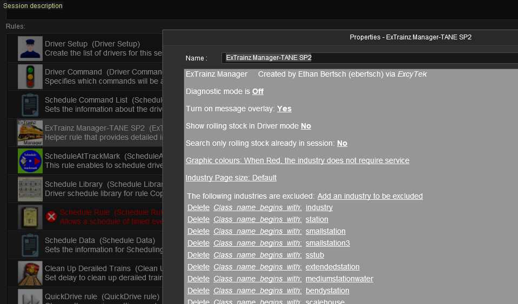
Task: Toggle Search only rolling stock in session No
Action: (x=342, y=143)
